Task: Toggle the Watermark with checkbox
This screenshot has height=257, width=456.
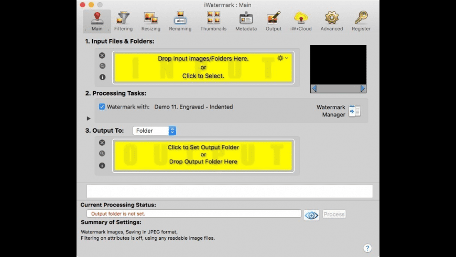Action: pos(102,106)
